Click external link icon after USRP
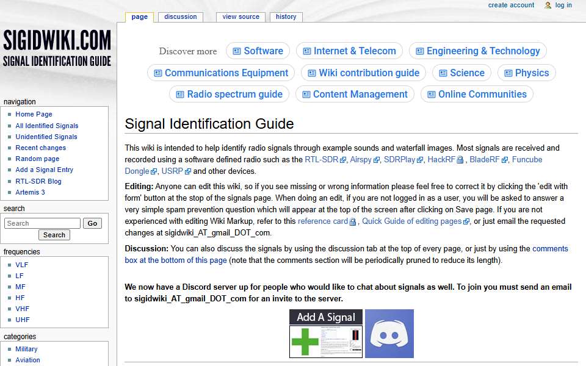 tap(187, 171)
